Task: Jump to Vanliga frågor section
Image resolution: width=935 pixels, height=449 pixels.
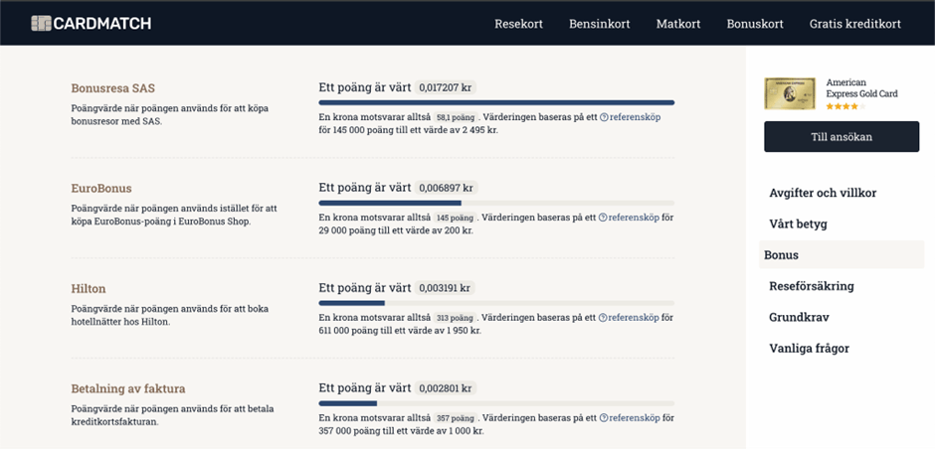Action: pyautogui.click(x=809, y=349)
